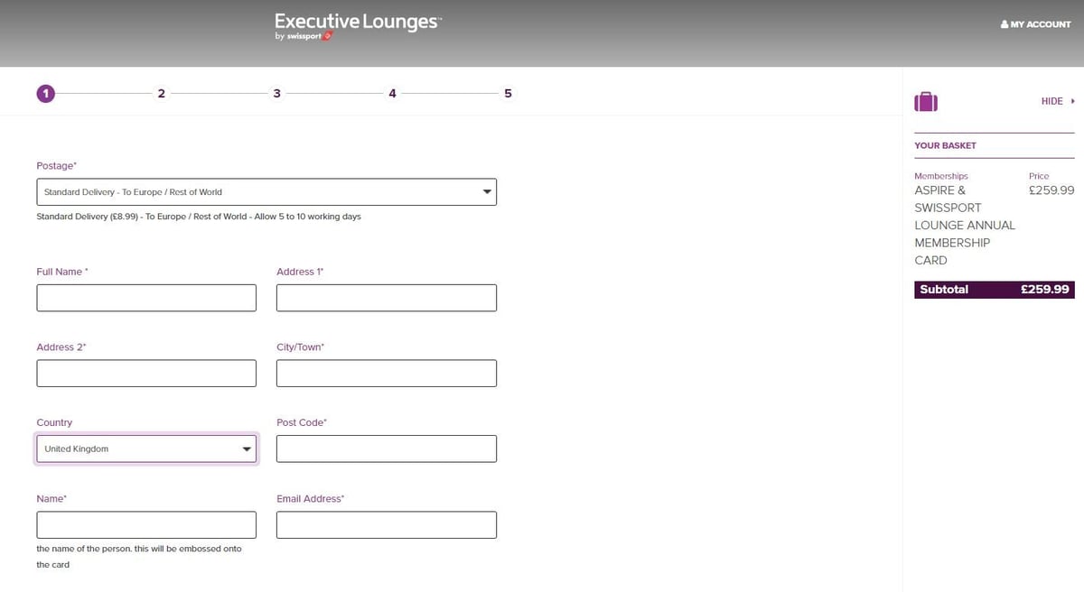Select checkout step 3 marker
Screen dimensions: 1084x592
(276, 93)
